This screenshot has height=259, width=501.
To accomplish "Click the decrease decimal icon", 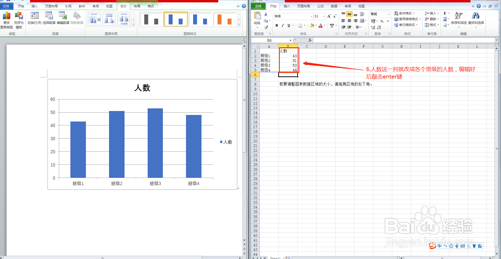I will click(379, 27).
